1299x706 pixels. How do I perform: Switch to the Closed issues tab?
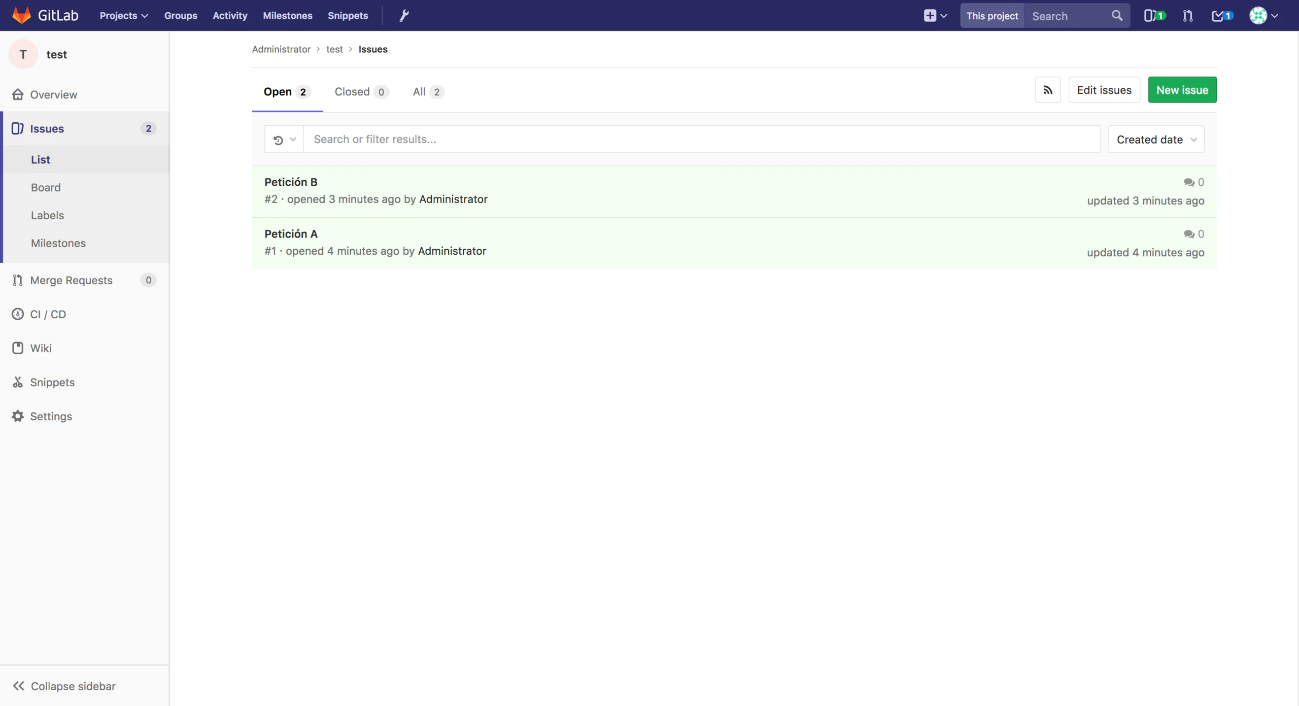(361, 92)
